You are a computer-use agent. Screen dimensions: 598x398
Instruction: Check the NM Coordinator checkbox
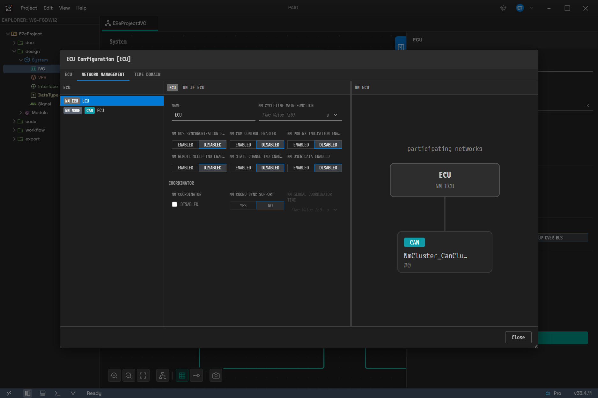click(174, 204)
